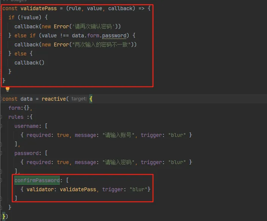Click the 'data' variable in 'const data ='
Image resolution: width=267 pixels, height=221 pixels.
coord(26,99)
